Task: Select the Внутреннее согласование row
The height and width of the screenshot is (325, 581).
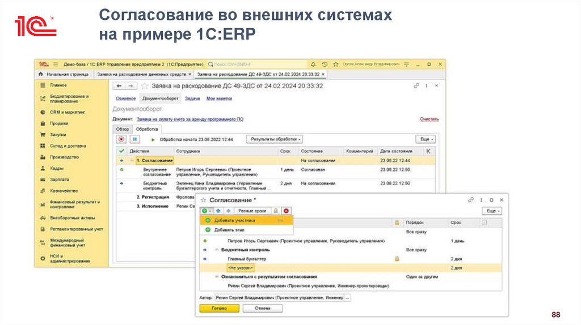Action: coord(276,172)
